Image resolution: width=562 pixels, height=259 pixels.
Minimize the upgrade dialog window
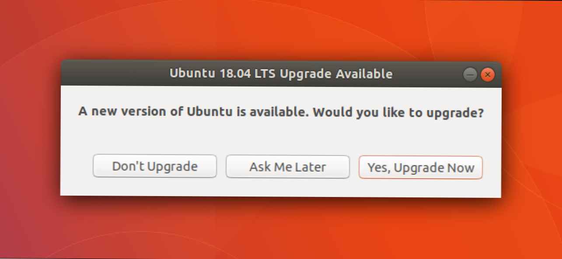pos(470,75)
